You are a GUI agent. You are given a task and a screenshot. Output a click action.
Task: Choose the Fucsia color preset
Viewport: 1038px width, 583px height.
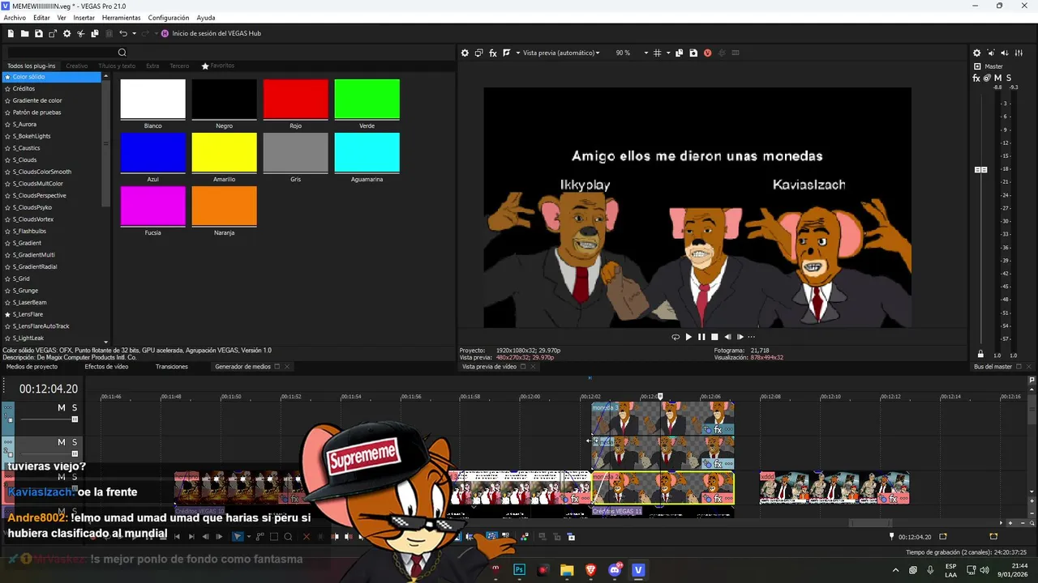coord(152,206)
